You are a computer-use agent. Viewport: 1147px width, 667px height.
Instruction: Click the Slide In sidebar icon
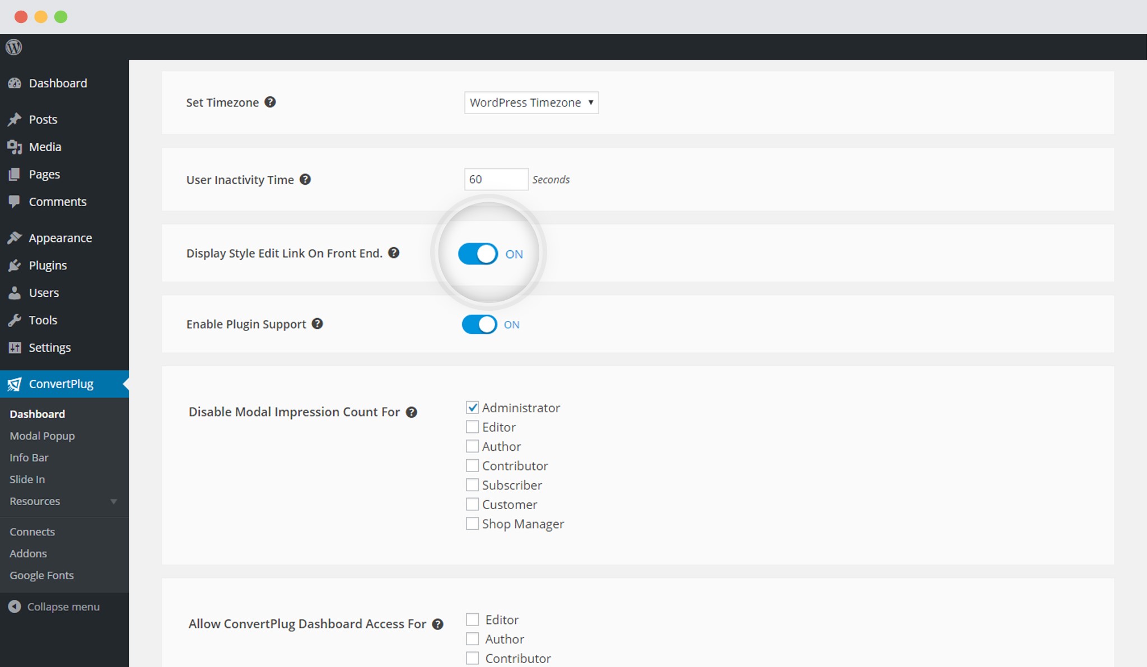pyautogui.click(x=27, y=478)
